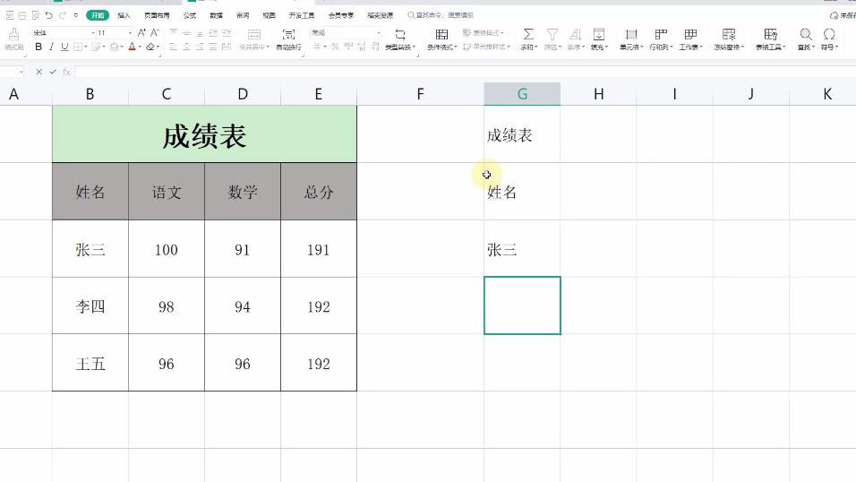Image resolution: width=856 pixels, height=482 pixels.
Task: Switch to the Data (数据) tab
Action: coord(216,15)
